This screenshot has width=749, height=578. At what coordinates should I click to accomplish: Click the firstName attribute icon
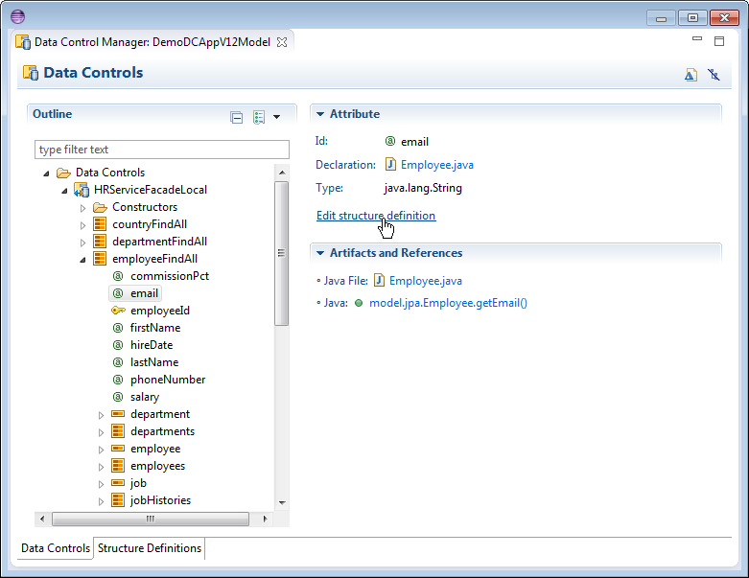coord(118,328)
